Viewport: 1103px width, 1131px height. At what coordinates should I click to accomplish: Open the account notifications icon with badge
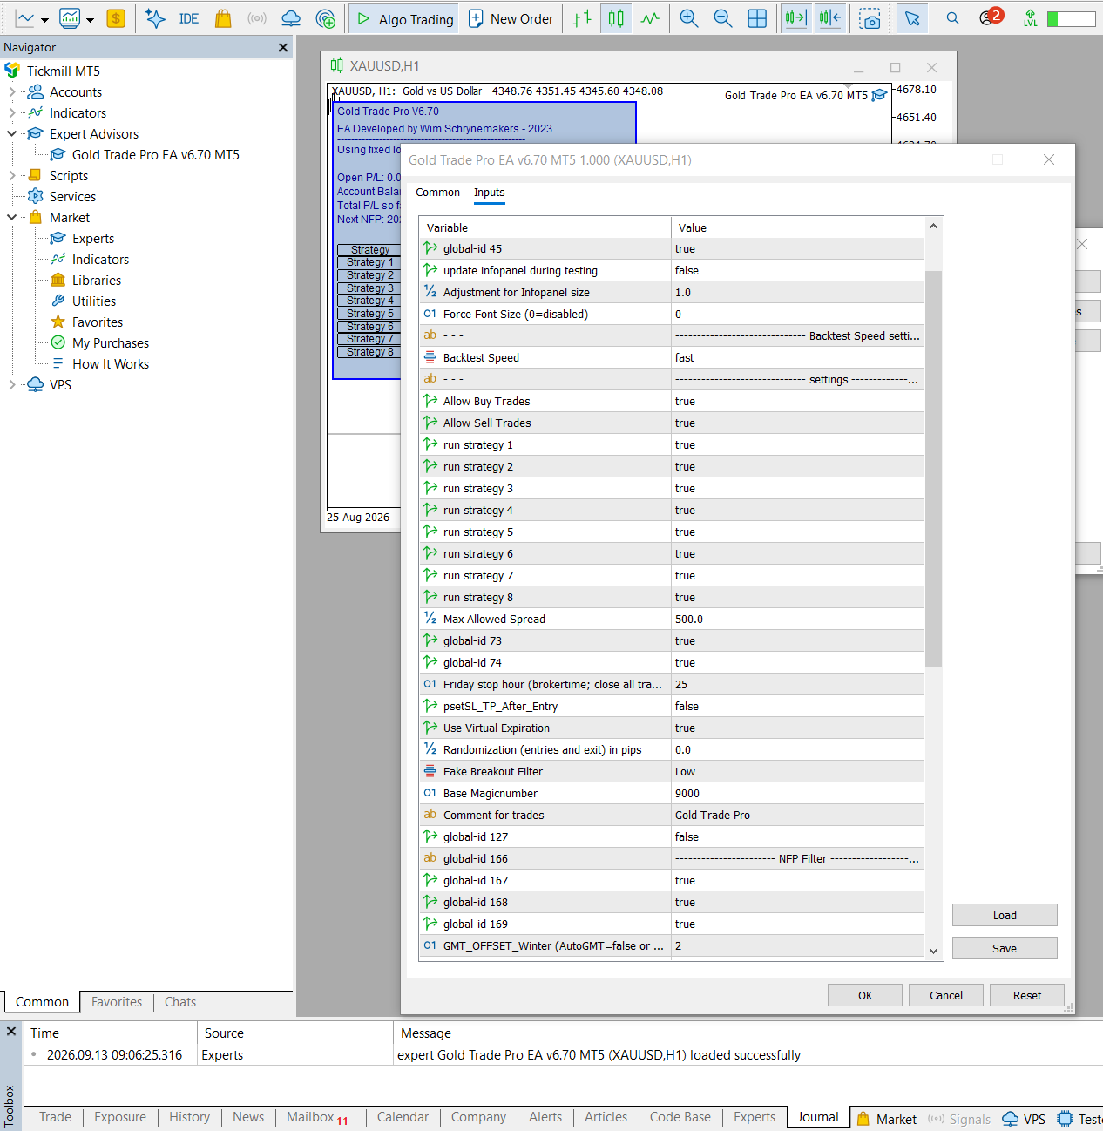[990, 17]
